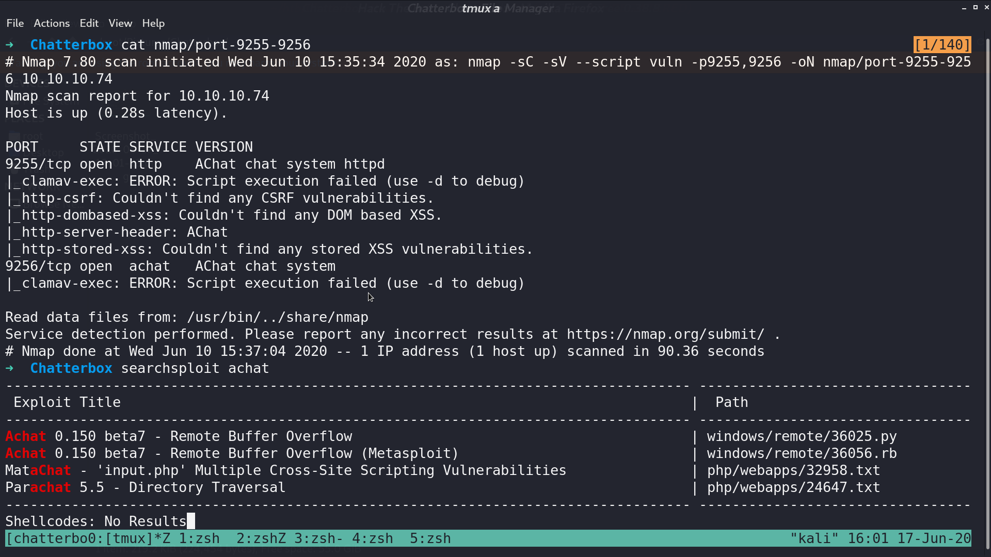The height and width of the screenshot is (557, 991).
Task: Click the [1/140] scroll position indicator
Action: (x=942, y=45)
